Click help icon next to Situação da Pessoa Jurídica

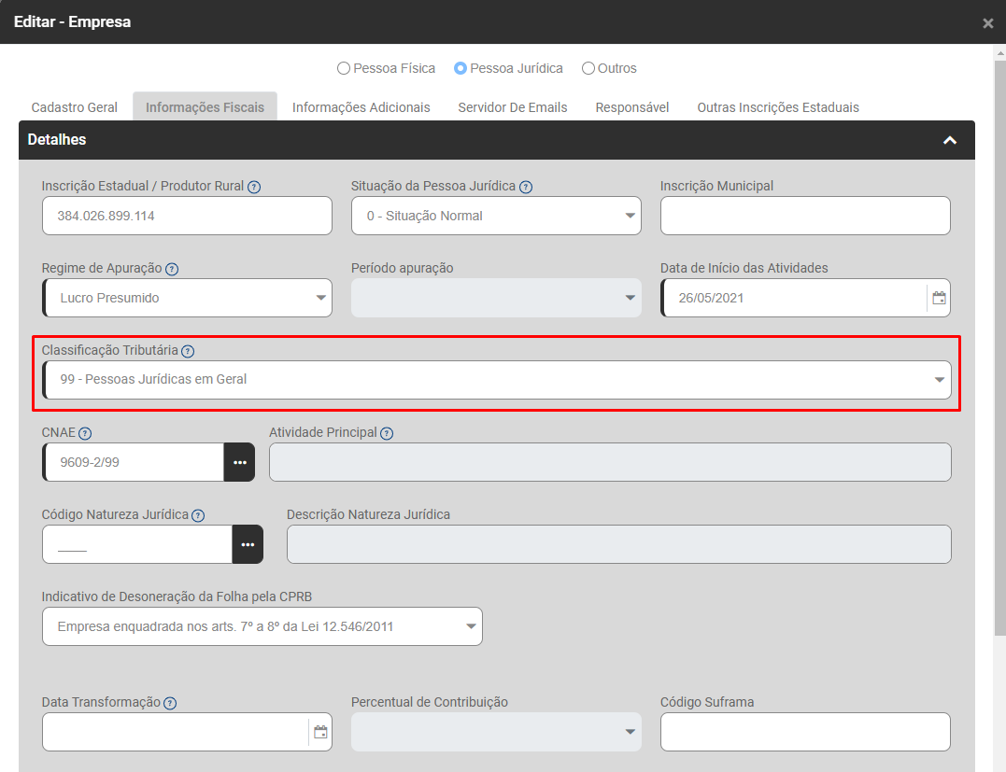tap(526, 187)
